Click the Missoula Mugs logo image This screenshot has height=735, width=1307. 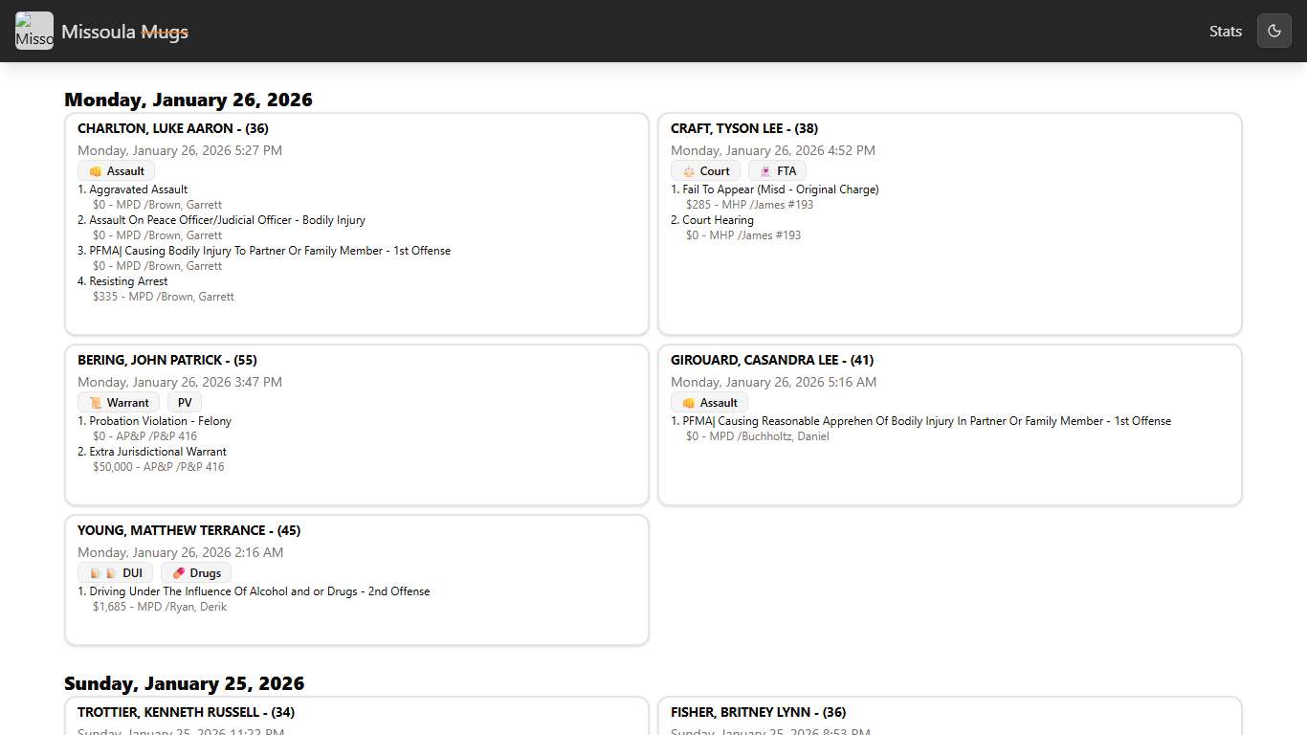34,31
